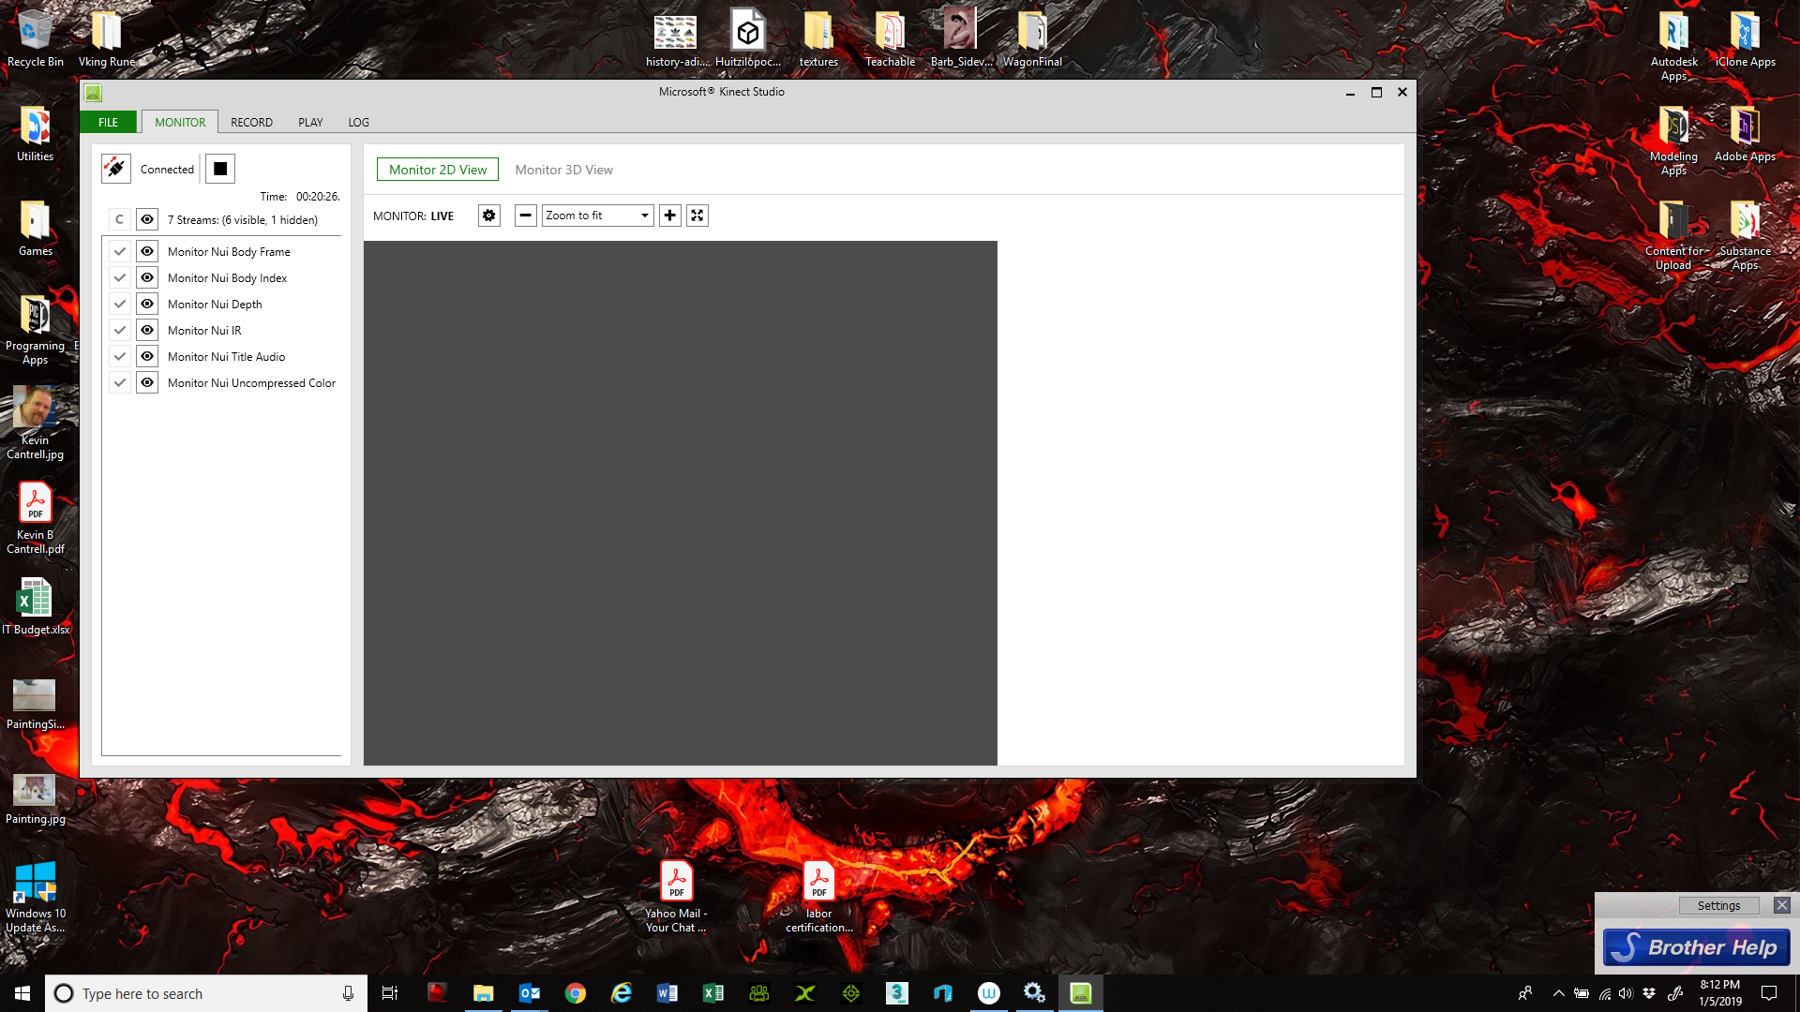Click the fullscreen expand icon
Viewport: 1800px width, 1012px height.
[696, 215]
